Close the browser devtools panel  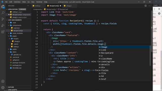(x=159, y=9)
